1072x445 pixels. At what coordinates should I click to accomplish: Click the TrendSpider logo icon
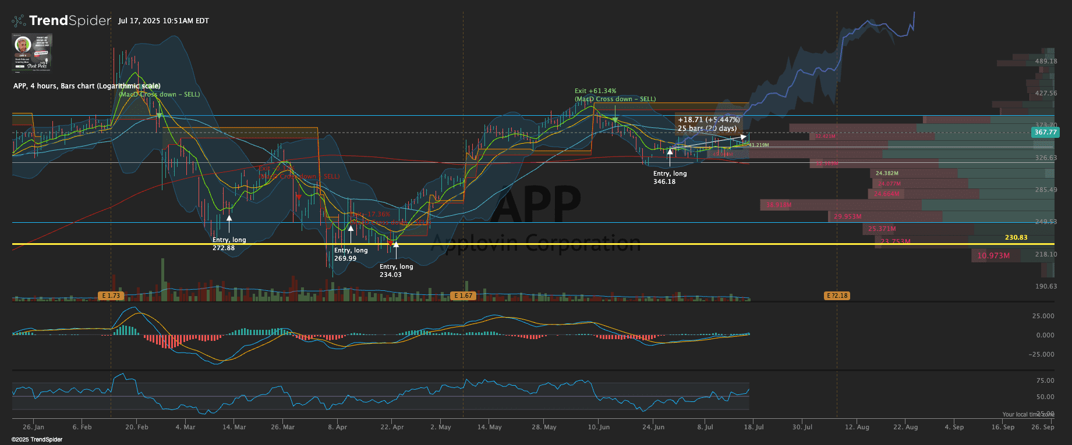click(x=19, y=21)
